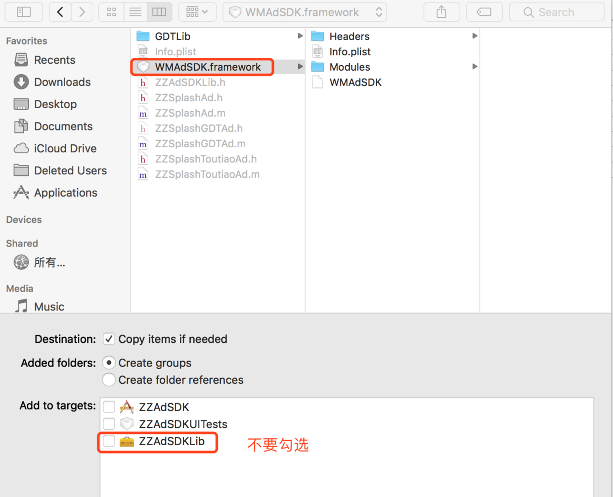
Task: Switch to column view
Action: (159, 12)
